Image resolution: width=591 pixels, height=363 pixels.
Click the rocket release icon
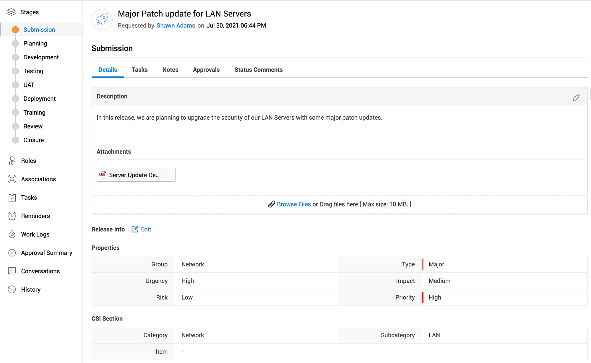coord(102,19)
